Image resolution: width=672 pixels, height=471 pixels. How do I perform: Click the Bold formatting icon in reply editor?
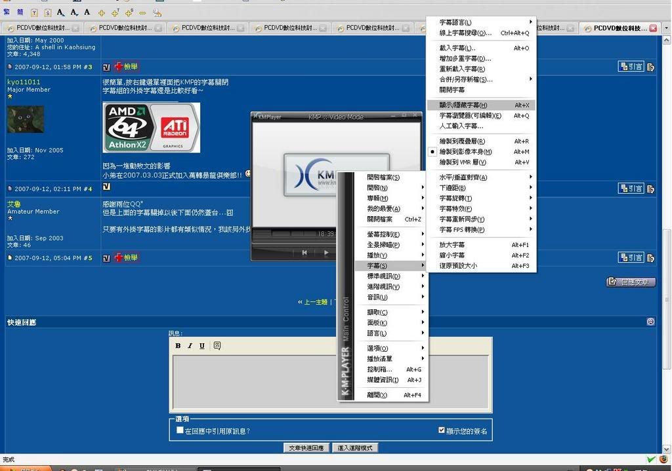178,346
